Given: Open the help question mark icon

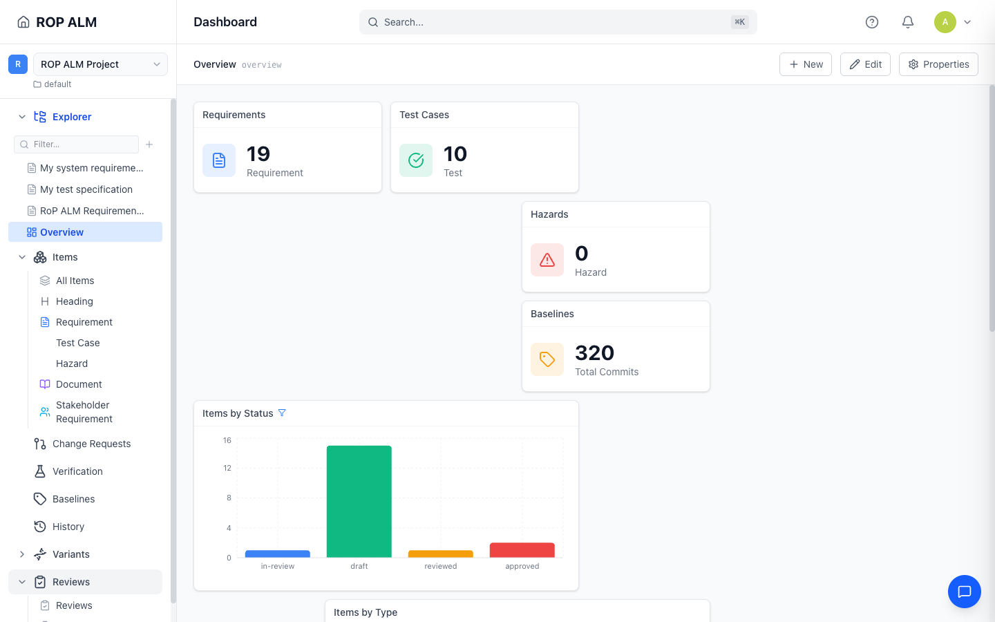Looking at the screenshot, I should pos(872,22).
